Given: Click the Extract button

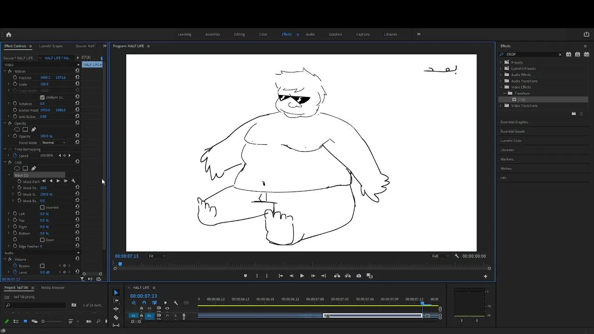Looking at the screenshot, I should 348,276.
